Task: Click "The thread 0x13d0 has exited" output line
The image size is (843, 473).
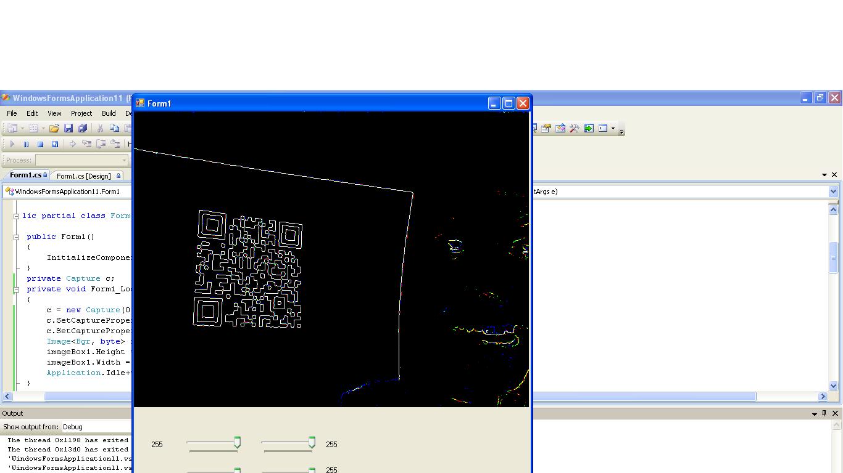Action: (x=68, y=450)
